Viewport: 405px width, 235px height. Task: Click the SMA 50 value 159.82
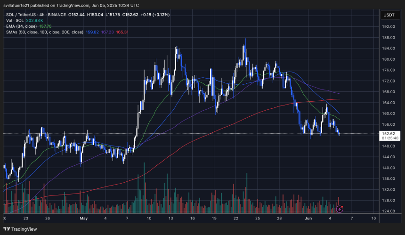tap(92, 32)
